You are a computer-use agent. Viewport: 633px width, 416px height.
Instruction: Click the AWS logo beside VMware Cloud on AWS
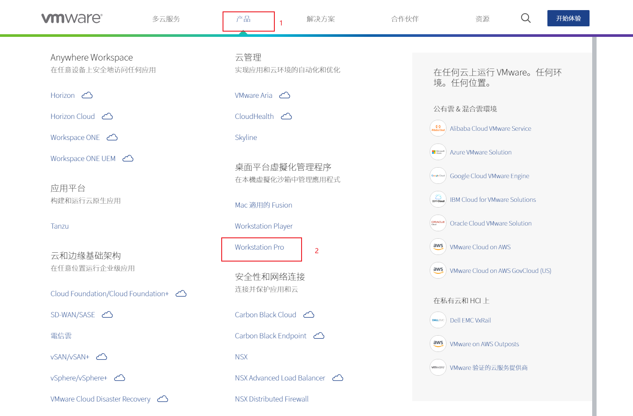pyautogui.click(x=438, y=247)
